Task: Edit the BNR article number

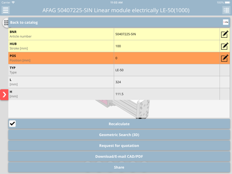Action: (225, 34)
